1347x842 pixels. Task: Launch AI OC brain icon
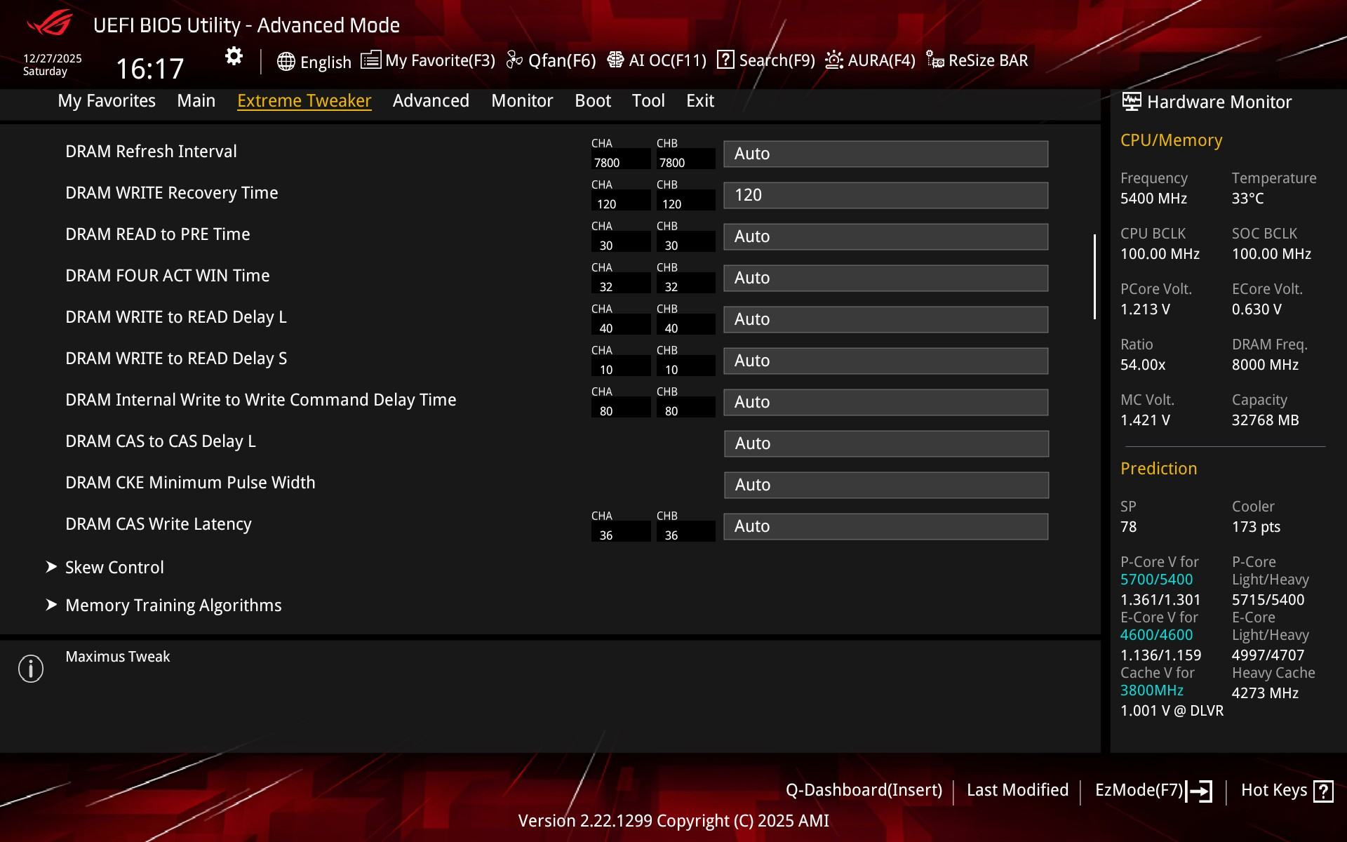click(615, 60)
